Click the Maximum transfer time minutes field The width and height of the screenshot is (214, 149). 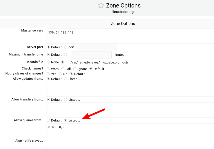(91, 55)
